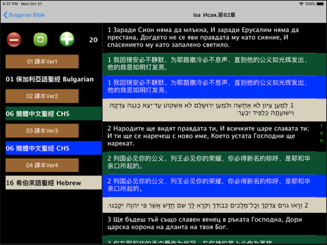Select Hebrew verse 2 text
This screenshot has width=327, height=245.
(x=214, y=205)
